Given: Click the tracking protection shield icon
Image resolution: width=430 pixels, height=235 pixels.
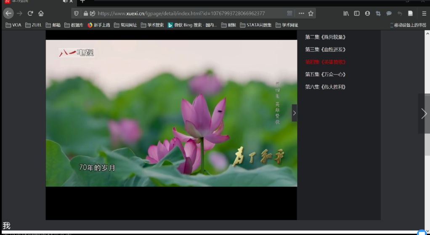Looking at the screenshot, I should (76, 13).
